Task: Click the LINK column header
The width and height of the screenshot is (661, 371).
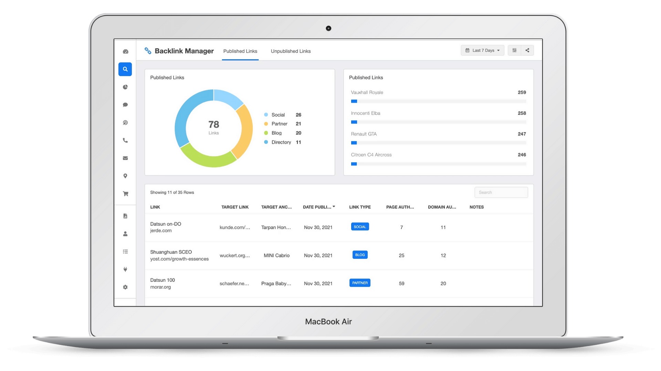Action: (155, 207)
